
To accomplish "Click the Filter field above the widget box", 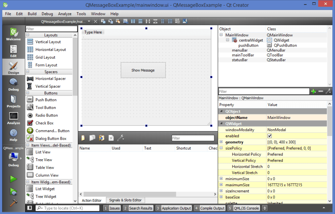I will [x=51, y=29].
